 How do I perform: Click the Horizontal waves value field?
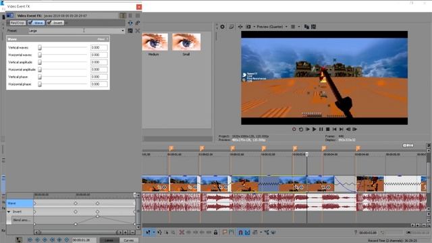[99, 55]
